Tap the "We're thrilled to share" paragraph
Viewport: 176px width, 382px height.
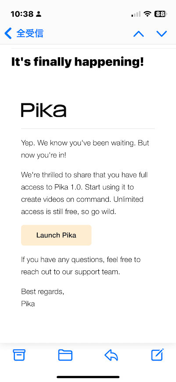pyautogui.click(x=84, y=193)
